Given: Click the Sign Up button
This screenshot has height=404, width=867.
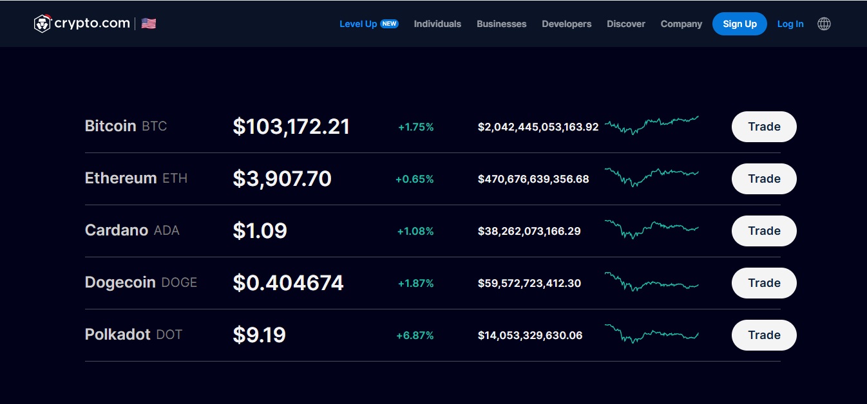Looking at the screenshot, I should coord(739,24).
